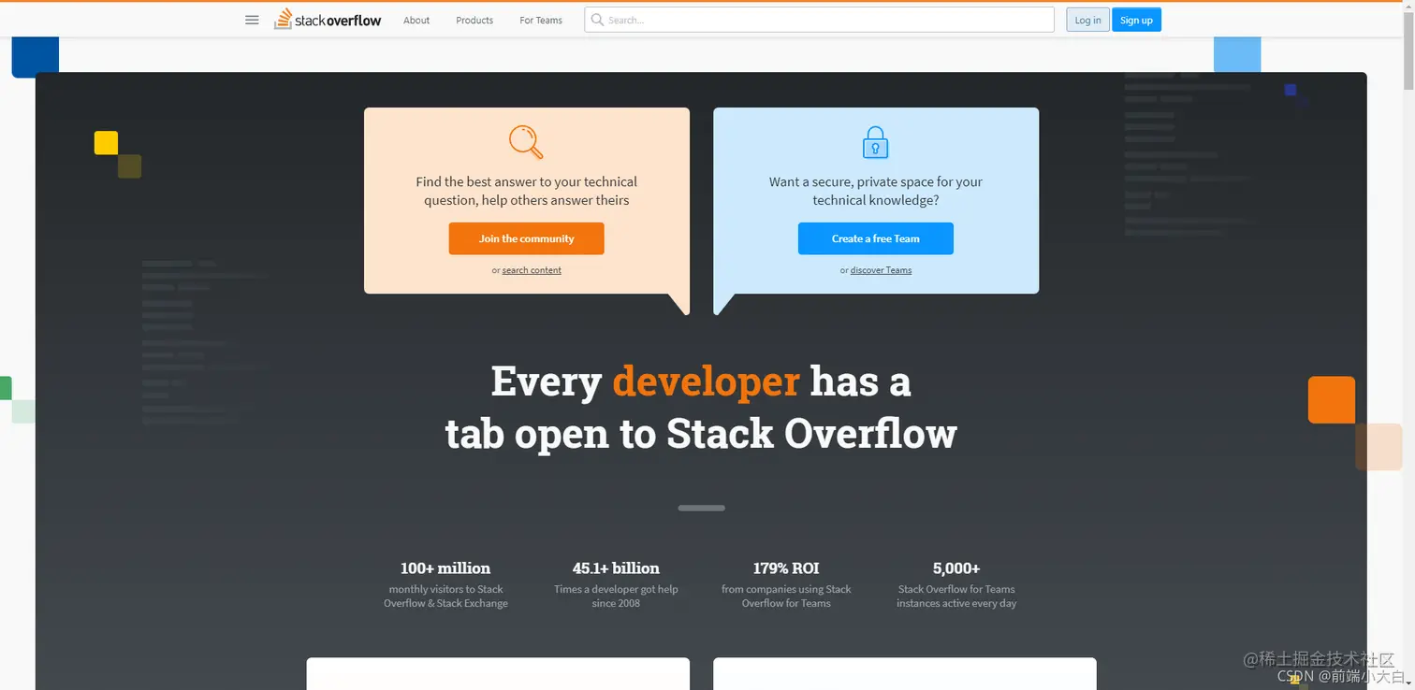Viewport: 1415px width, 690px height.
Task: Click the Stack Overflow logo
Action: (x=328, y=20)
